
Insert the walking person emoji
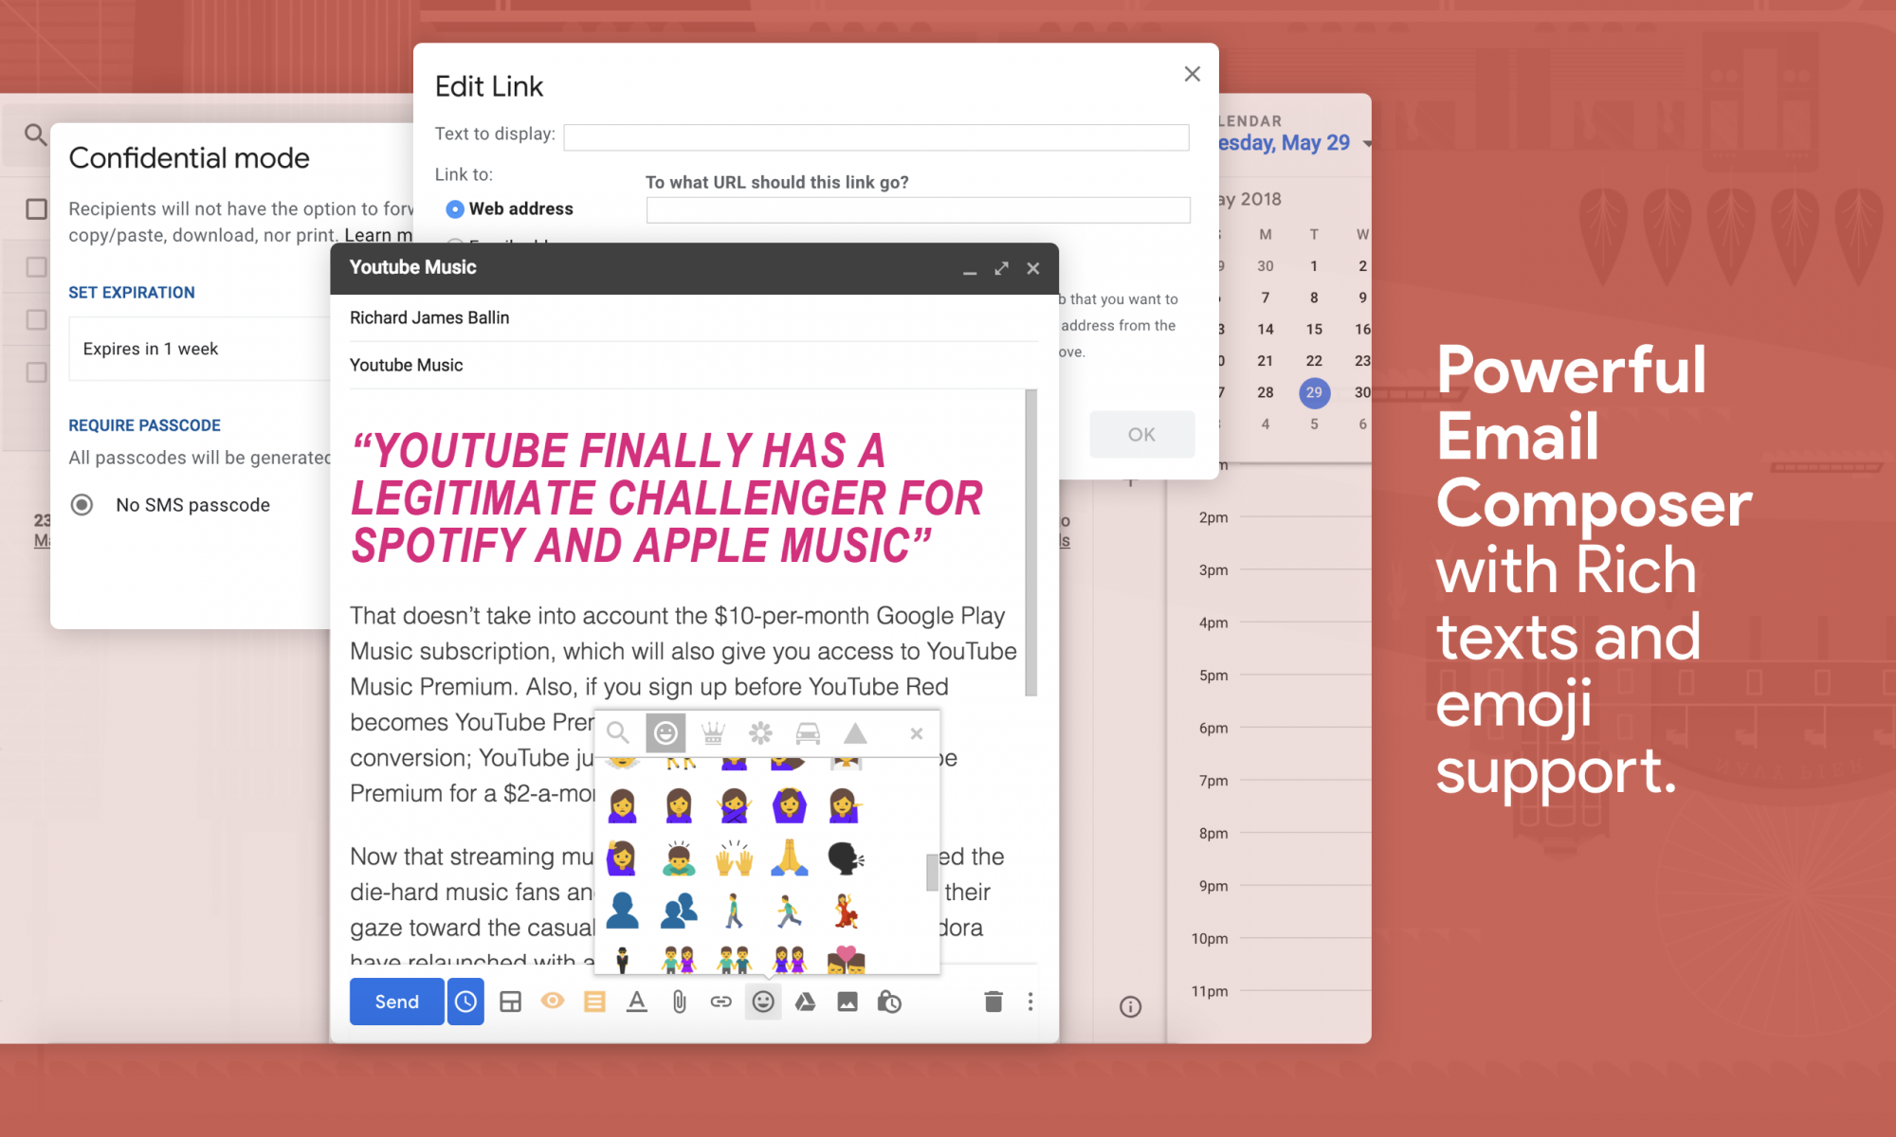pyautogui.click(x=734, y=911)
